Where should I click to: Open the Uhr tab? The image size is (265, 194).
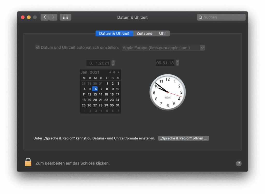[163, 33]
